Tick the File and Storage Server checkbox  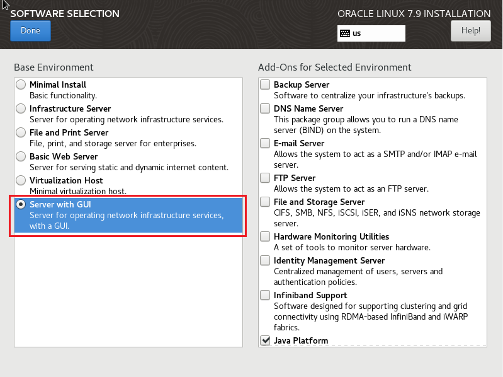click(265, 202)
